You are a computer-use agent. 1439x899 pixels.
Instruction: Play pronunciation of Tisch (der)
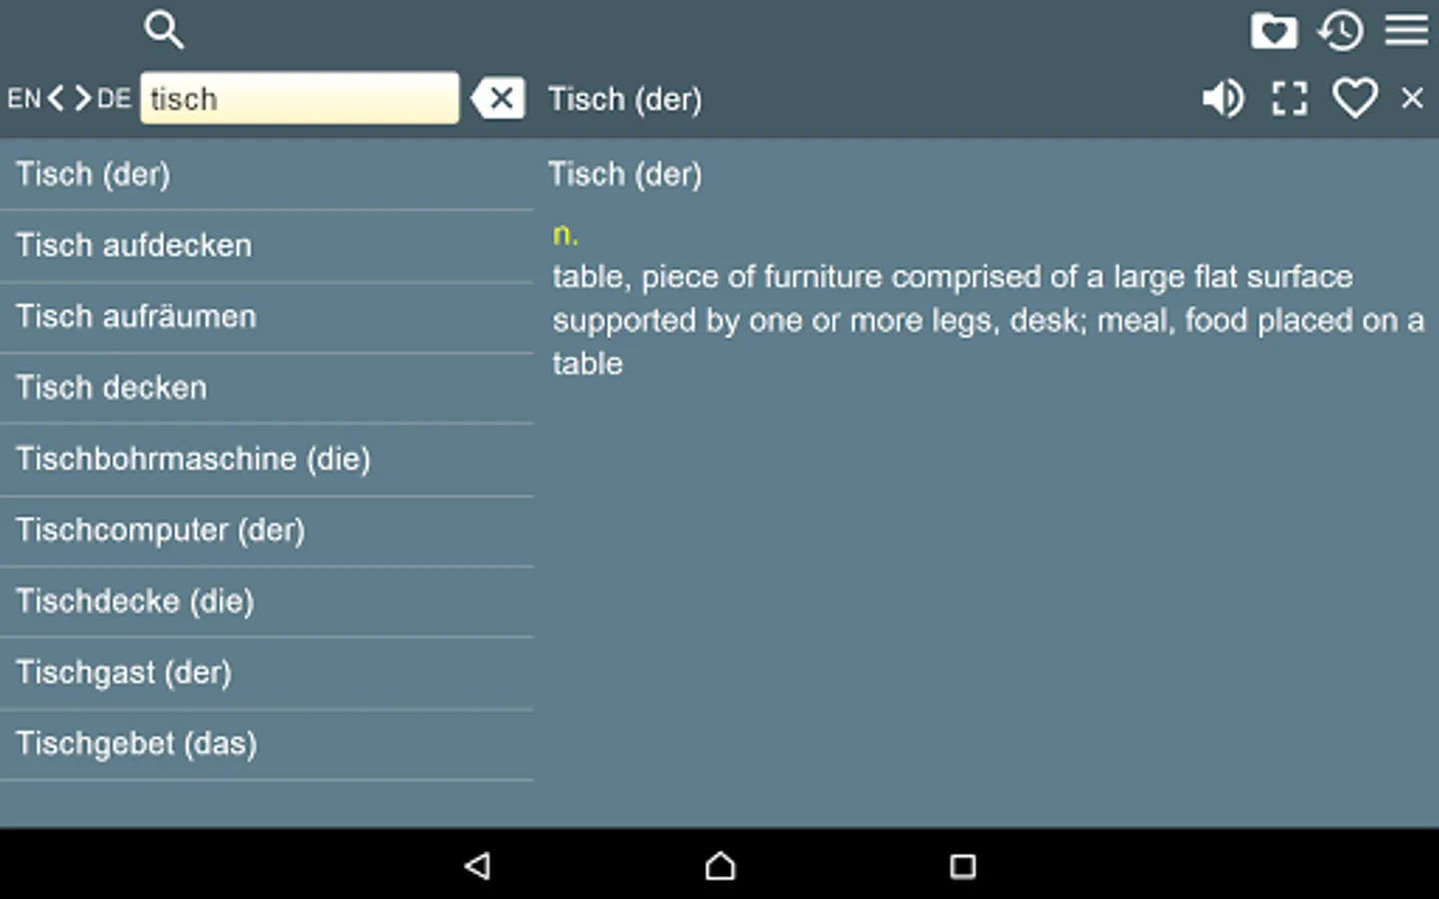click(1221, 98)
